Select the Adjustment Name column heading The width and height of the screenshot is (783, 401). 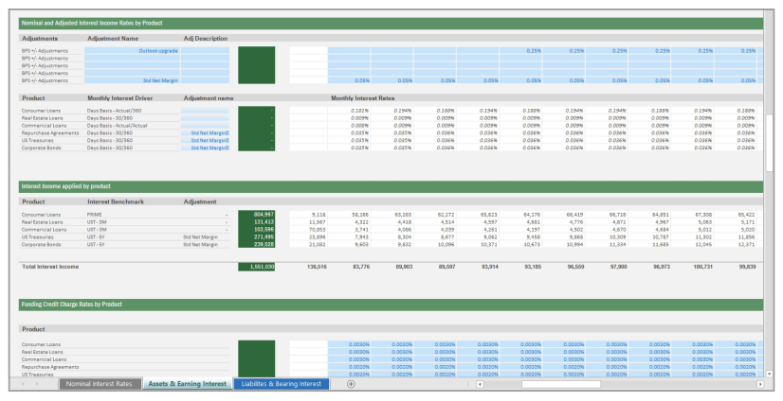113,39
